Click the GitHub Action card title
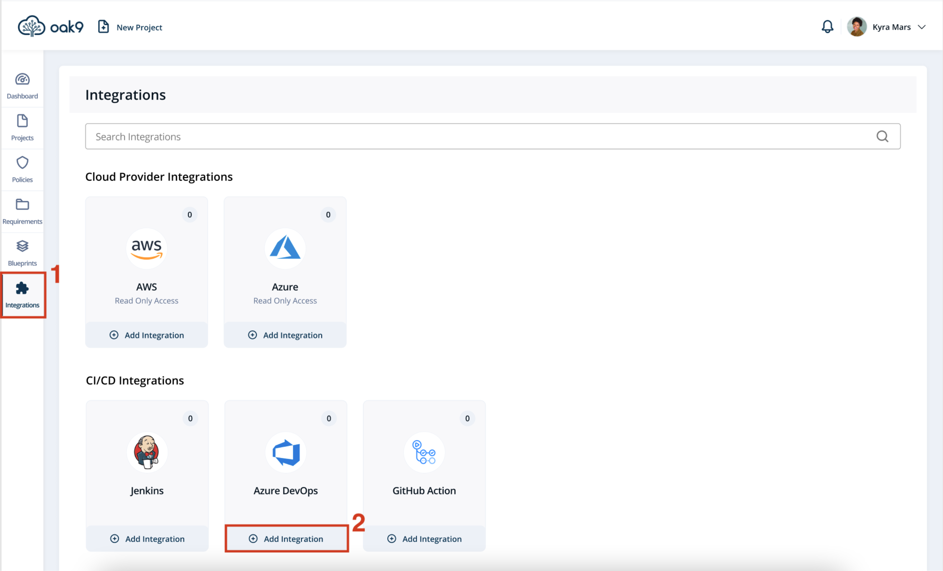This screenshot has height=571, width=943. 425,491
